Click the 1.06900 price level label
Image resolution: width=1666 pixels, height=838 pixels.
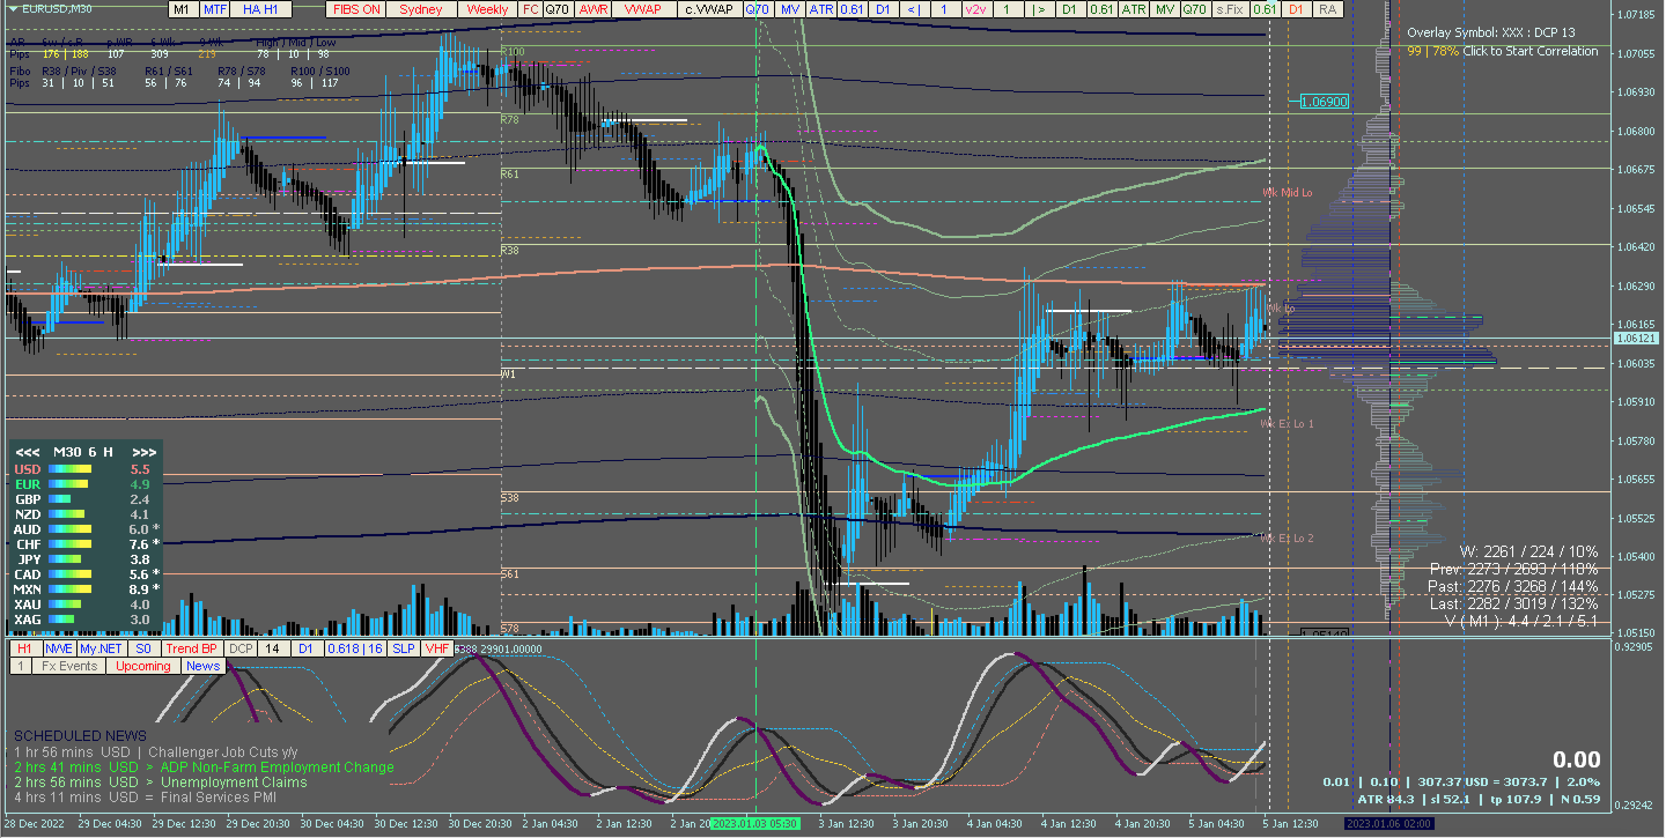pyautogui.click(x=1324, y=102)
